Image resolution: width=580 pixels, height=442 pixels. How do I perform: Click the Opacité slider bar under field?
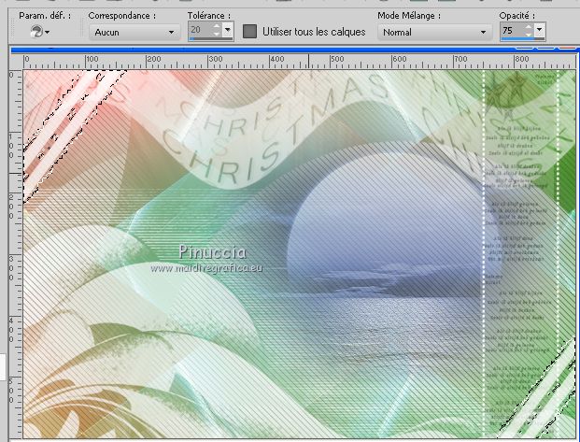pyautogui.click(x=523, y=38)
